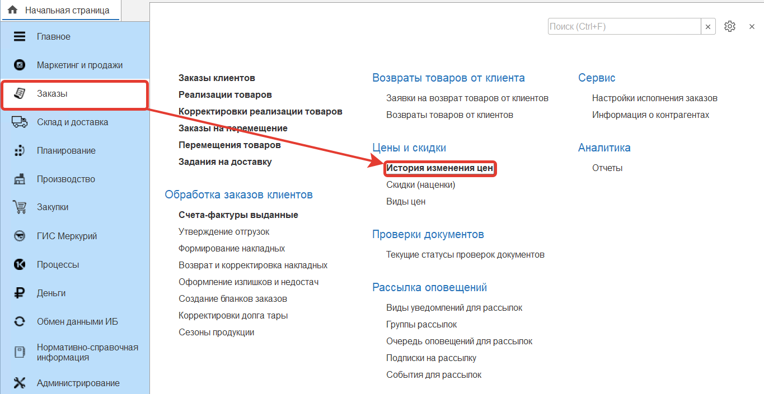Screen dimensions: 764x394
Task: Click the Закупки shopping cart icon
Action: tap(20, 207)
